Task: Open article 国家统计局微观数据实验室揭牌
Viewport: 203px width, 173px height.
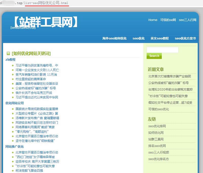Action: [x=37, y=109]
